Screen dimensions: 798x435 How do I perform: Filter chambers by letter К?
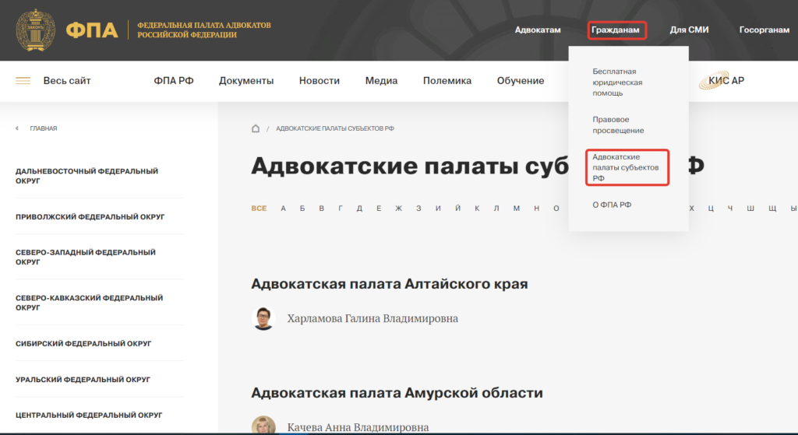point(477,209)
